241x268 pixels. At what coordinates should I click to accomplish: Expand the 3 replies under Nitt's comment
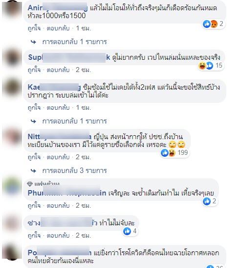74,171
